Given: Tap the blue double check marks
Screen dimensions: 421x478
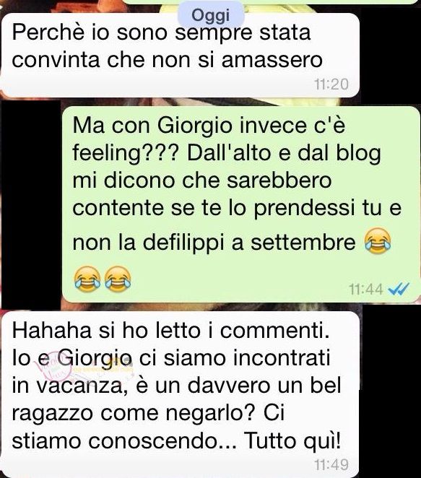Looking at the screenshot, I should pos(399,289).
